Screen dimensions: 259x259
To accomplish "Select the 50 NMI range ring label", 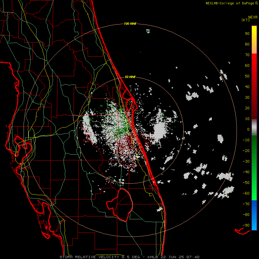I will 130,77.
